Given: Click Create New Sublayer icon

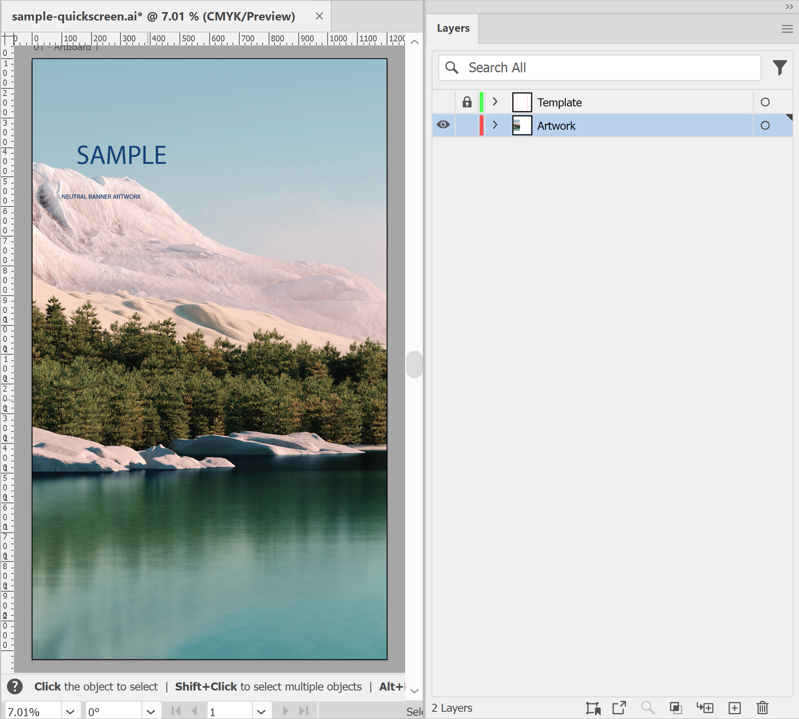Looking at the screenshot, I should tap(705, 708).
